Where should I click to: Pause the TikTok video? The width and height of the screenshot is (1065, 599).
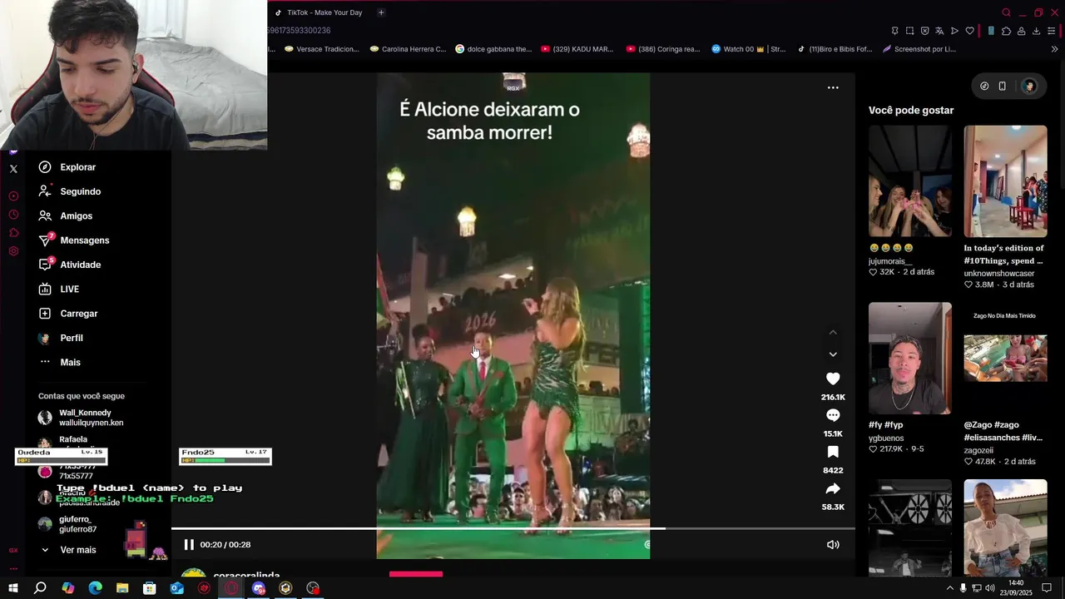tap(189, 545)
